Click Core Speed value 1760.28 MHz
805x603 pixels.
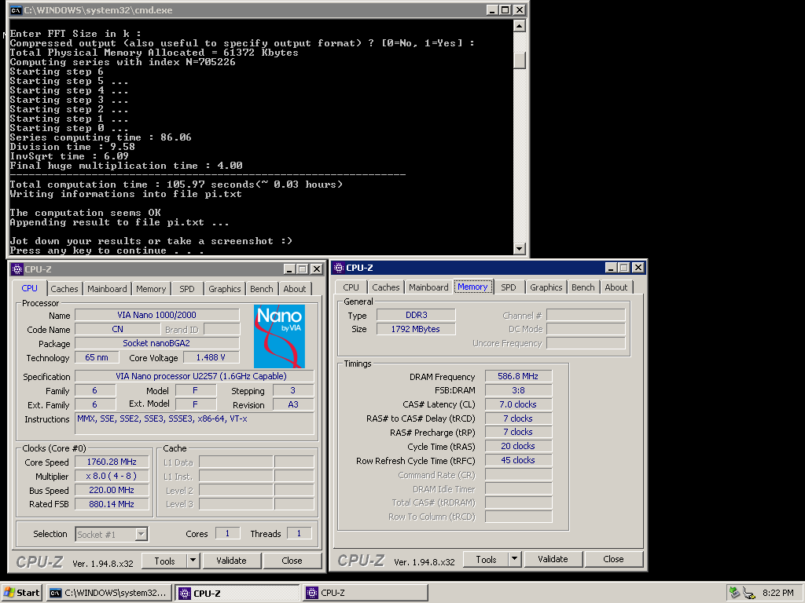point(112,462)
